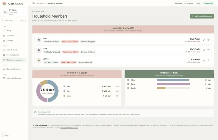The height and width of the screenshot is (140, 218).
Task: Edit Jamie with the pencil icon
Action: (204, 61)
